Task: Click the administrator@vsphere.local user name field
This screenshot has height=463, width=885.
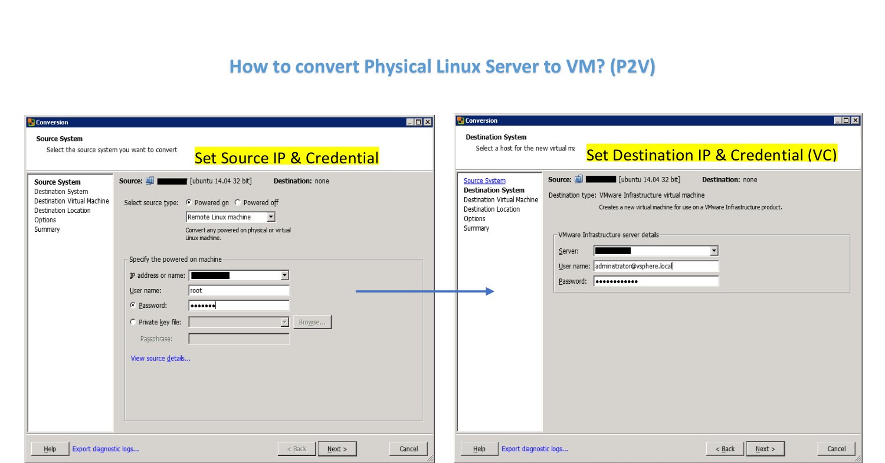Action: click(x=655, y=266)
